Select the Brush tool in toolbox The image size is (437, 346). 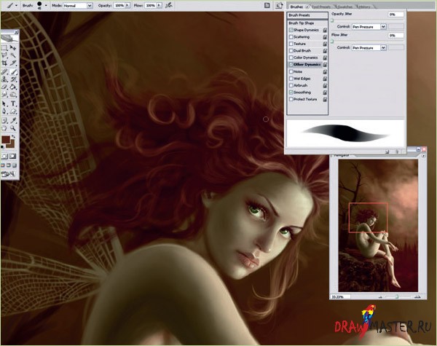13,71
